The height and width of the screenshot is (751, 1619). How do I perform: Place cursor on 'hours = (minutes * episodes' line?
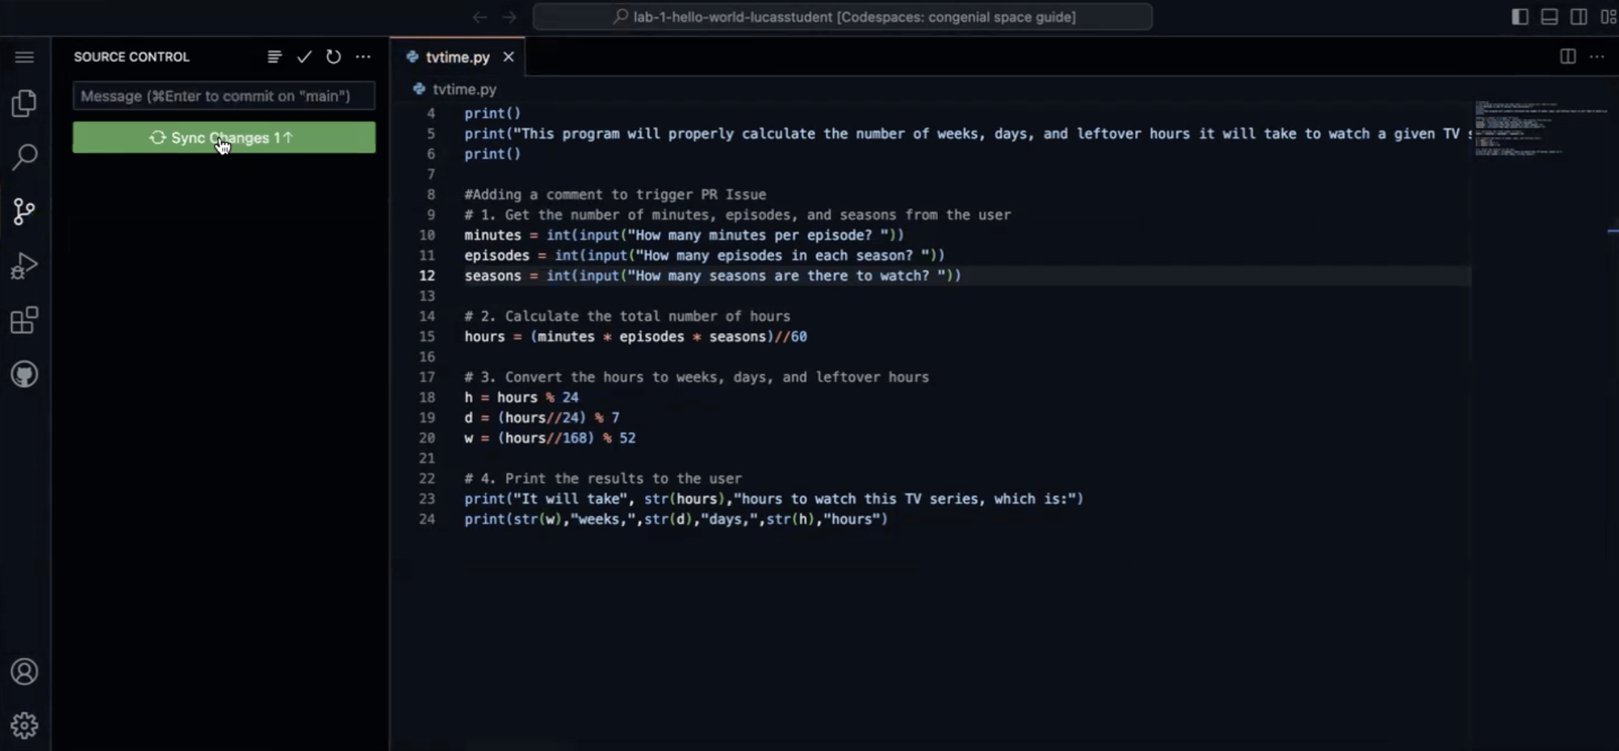tap(635, 336)
